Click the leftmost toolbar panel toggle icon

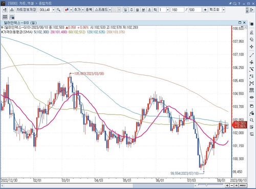5,10
